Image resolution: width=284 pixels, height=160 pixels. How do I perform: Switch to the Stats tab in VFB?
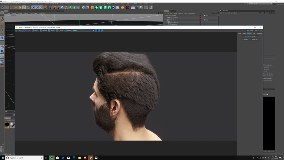[x=244, y=33]
